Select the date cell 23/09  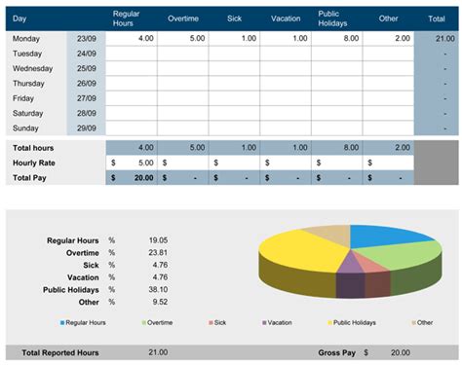tap(87, 39)
